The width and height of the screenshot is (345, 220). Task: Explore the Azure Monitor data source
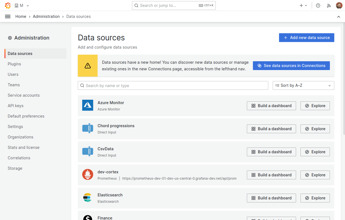pos(315,106)
